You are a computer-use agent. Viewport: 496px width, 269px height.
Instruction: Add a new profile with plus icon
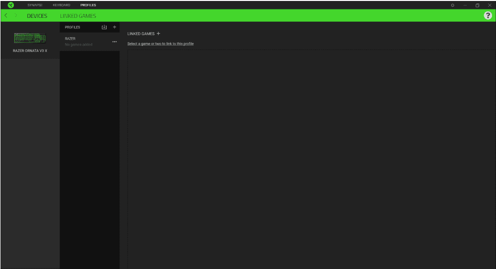115,27
